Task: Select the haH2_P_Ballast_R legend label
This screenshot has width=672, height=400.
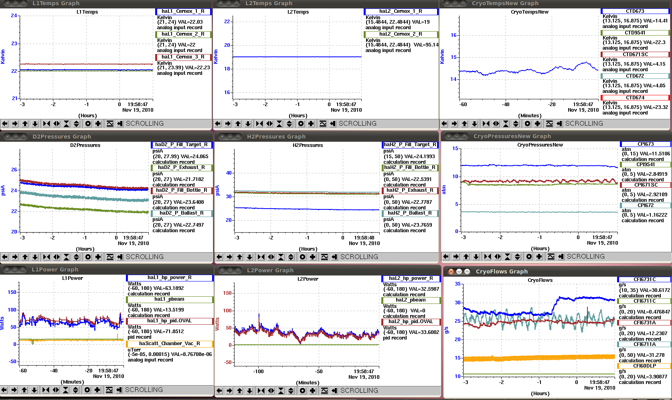Action: [x=410, y=213]
